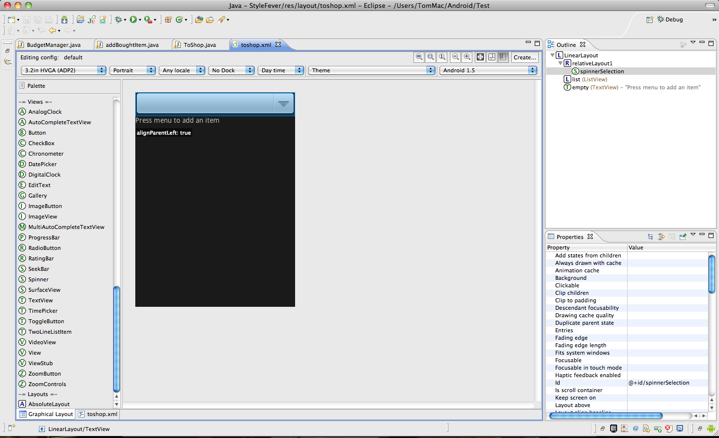Launch Debug with the bug icon
Viewport: 719px width, 438px height.
pyautogui.click(x=118, y=19)
